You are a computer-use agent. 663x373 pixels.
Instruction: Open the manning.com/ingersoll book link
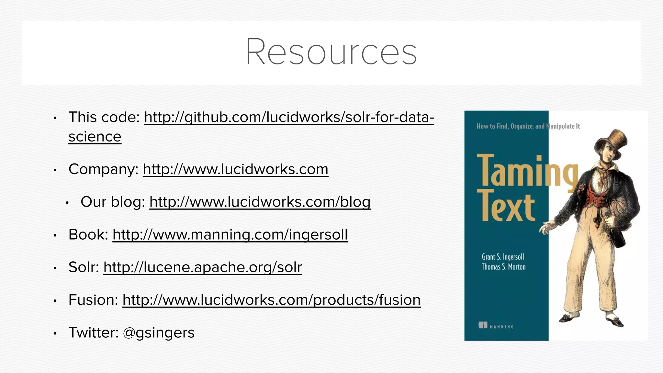tap(230, 235)
